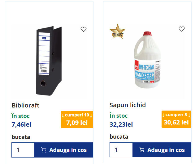Focus the quantity field for Biblioraft
The width and height of the screenshot is (195, 164).
pos(23,150)
